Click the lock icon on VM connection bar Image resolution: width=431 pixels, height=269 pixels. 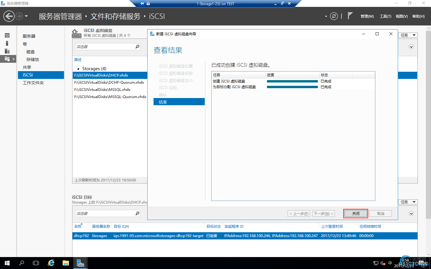tap(148, 4)
